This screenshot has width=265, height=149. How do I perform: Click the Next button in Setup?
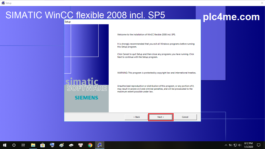click(161, 117)
